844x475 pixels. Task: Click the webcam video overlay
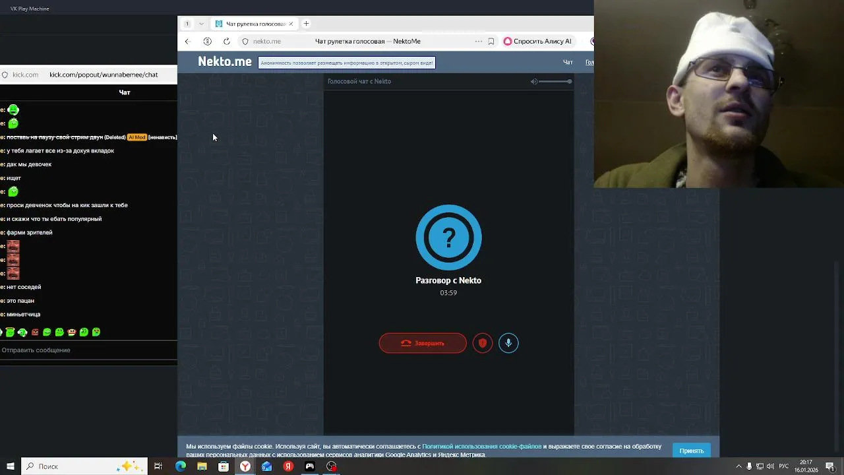[x=719, y=94]
